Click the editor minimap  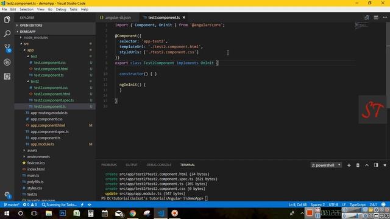point(362,26)
